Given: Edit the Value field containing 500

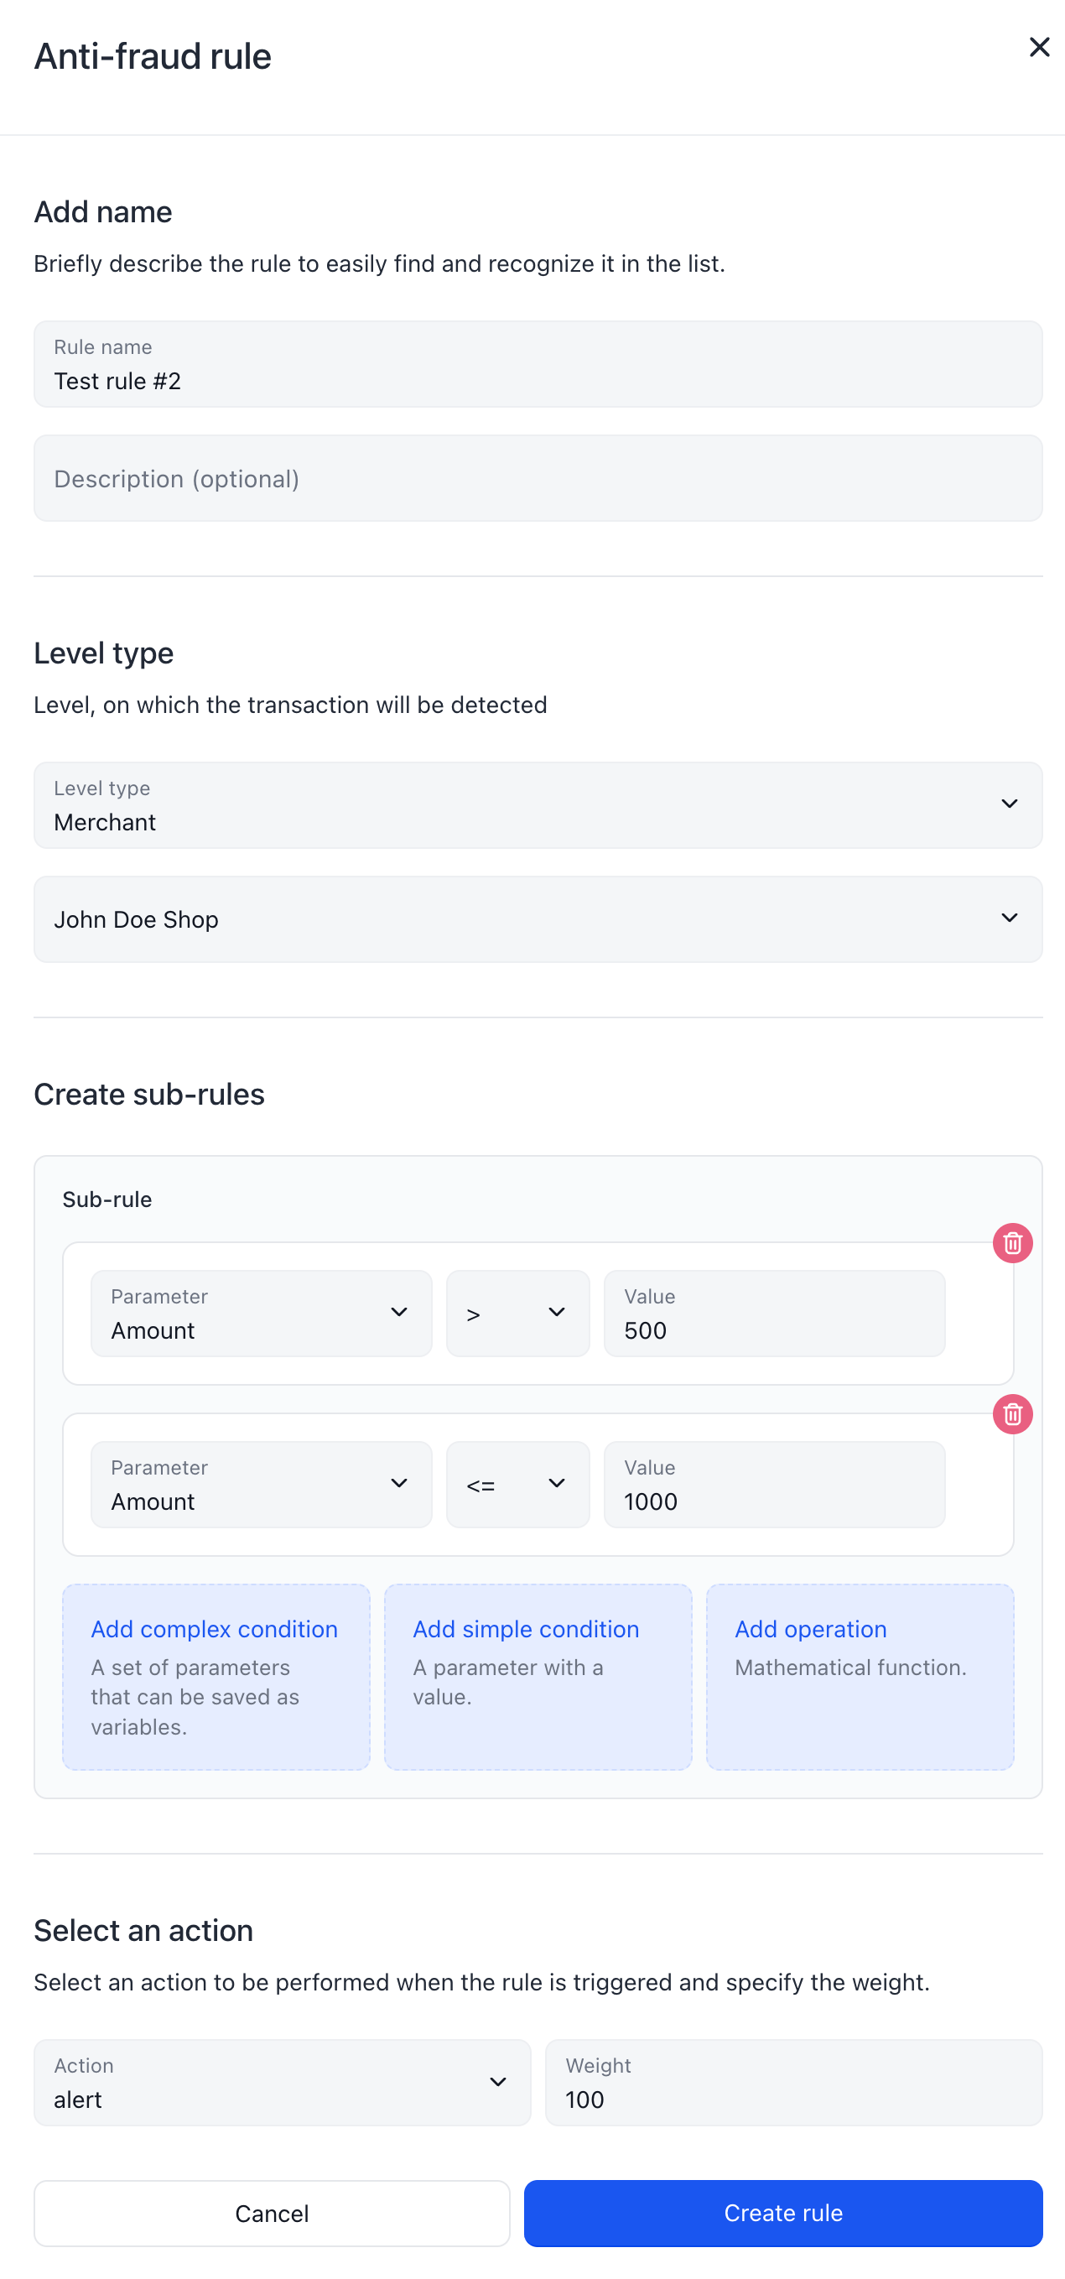Looking at the screenshot, I should [x=774, y=1313].
